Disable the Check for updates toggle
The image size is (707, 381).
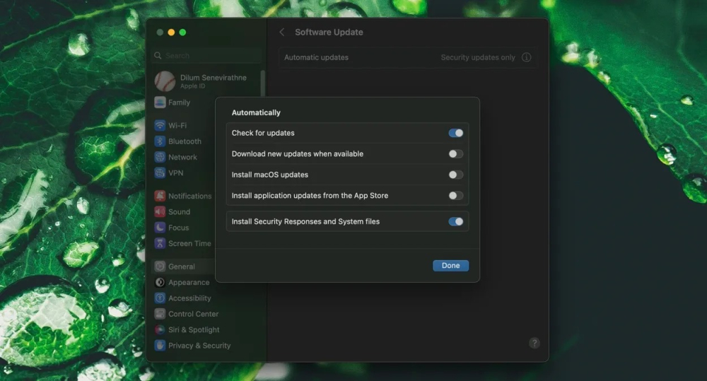tap(455, 133)
